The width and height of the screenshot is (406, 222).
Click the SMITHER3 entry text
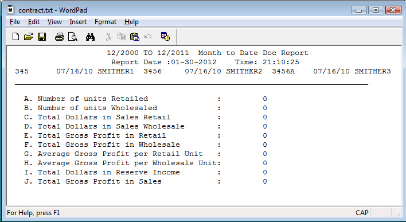372,71
